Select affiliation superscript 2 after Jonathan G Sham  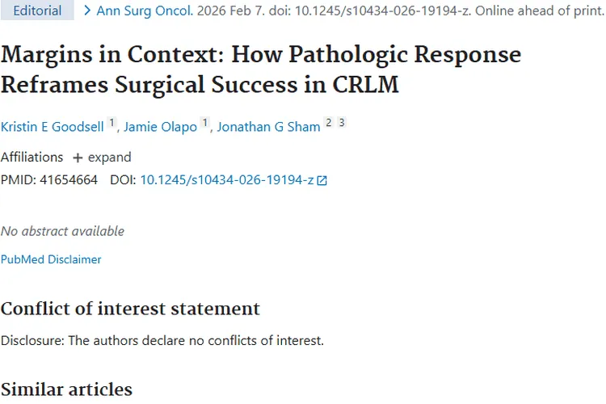click(x=328, y=123)
